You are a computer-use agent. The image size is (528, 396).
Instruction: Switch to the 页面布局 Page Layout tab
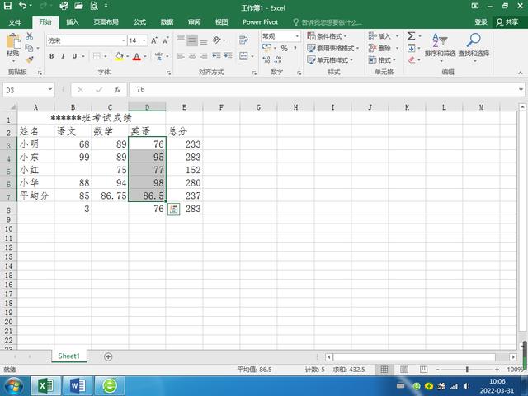point(106,22)
